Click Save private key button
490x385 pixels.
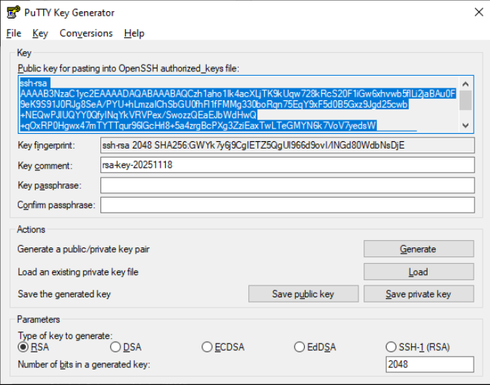(x=418, y=294)
